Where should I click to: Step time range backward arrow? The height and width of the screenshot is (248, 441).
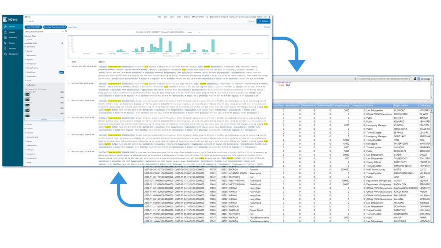tap(207, 17)
